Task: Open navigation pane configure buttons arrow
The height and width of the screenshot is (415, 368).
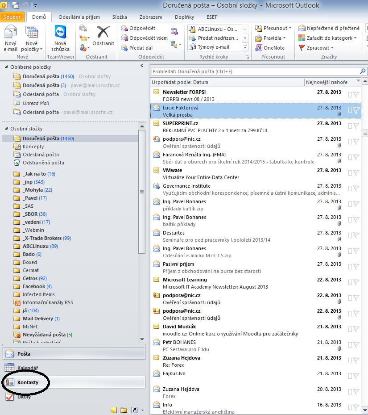Action: pyautogui.click(x=142, y=410)
